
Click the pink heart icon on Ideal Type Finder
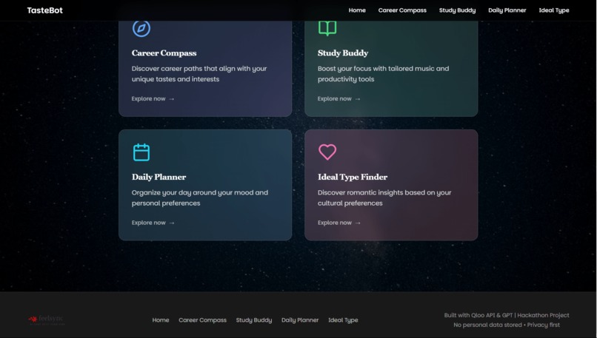point(327,152)
